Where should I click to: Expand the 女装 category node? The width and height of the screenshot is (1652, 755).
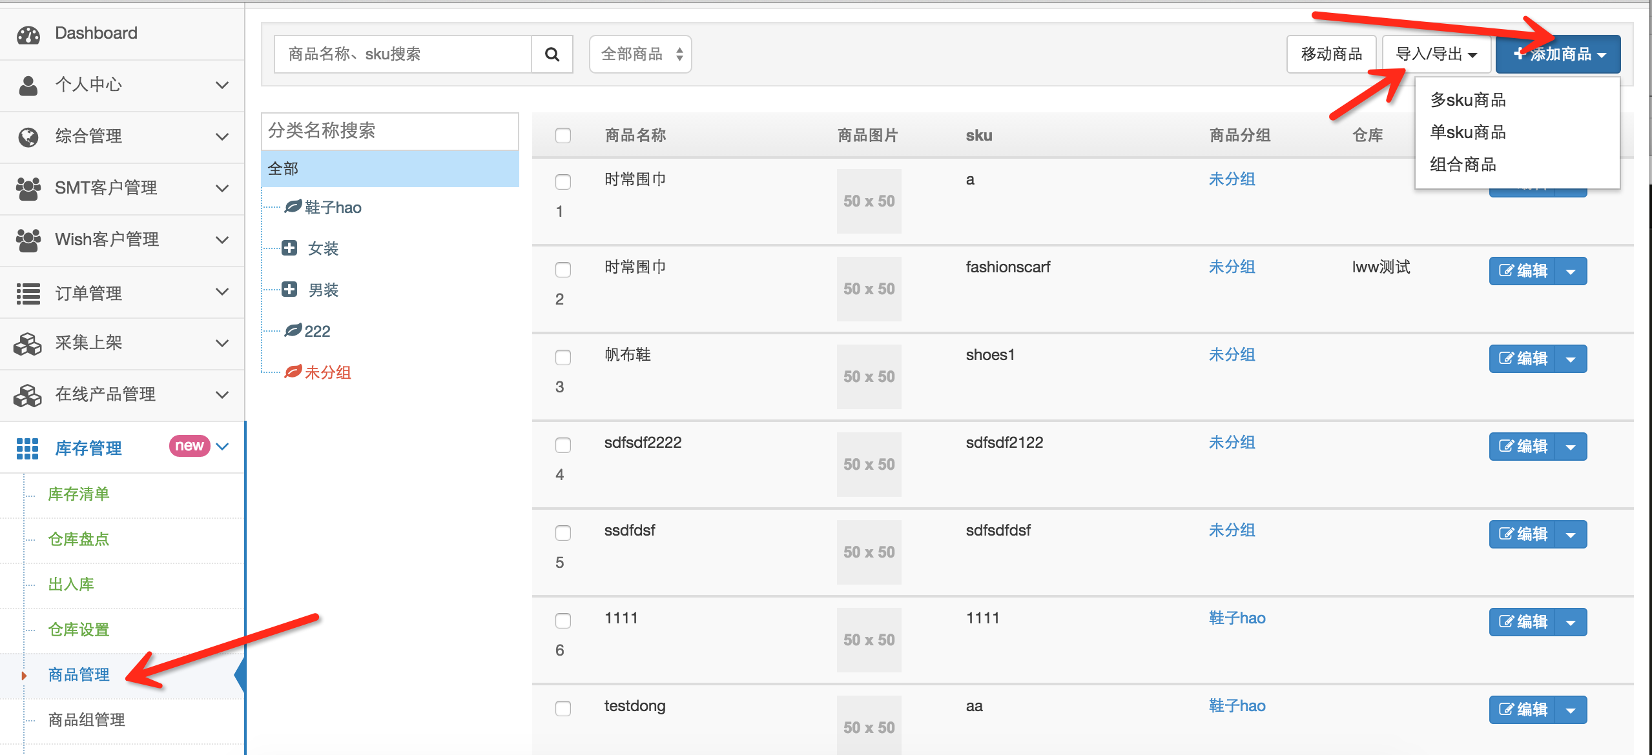[x=289, y=248]
